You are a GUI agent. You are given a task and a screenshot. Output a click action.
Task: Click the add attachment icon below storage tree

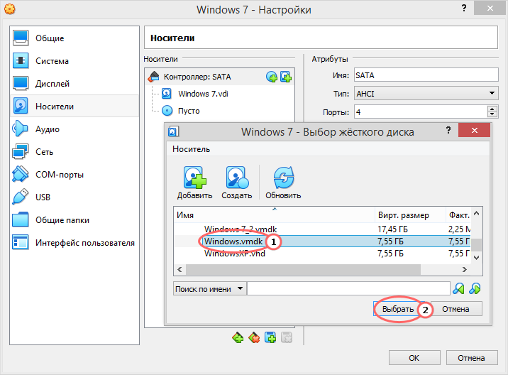click(x=270, y=337)
